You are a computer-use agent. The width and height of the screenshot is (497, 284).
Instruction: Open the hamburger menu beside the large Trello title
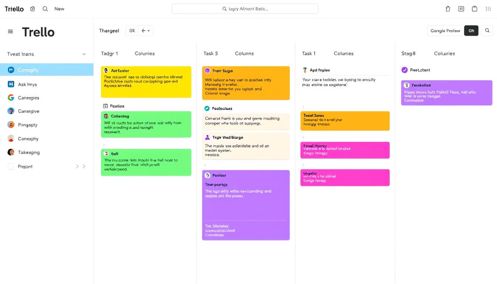click(x=10, y=32)
